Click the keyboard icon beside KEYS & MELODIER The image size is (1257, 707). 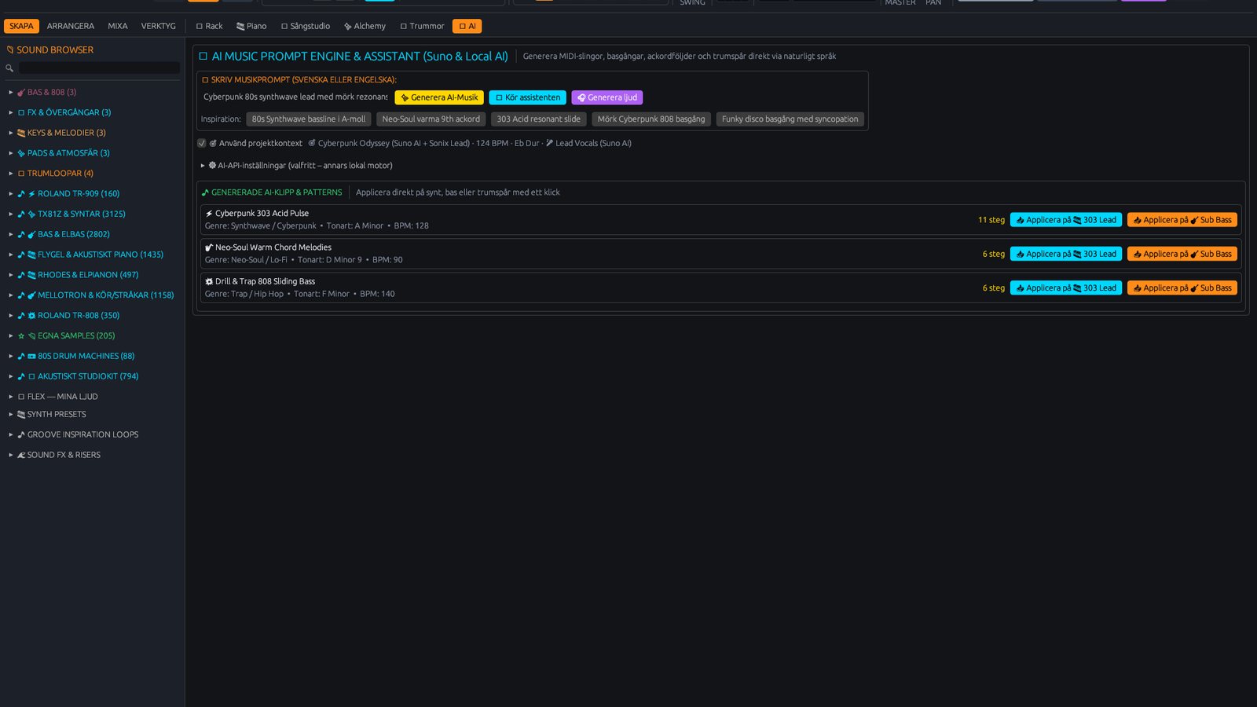[21, 133]
